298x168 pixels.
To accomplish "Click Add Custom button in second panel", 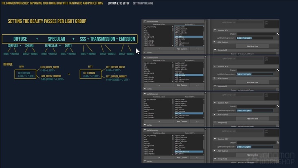I will 182,85.
